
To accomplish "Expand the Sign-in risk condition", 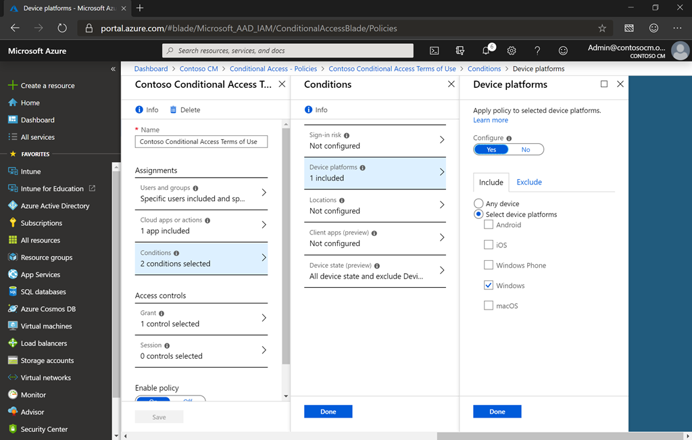I will (375, 141).
